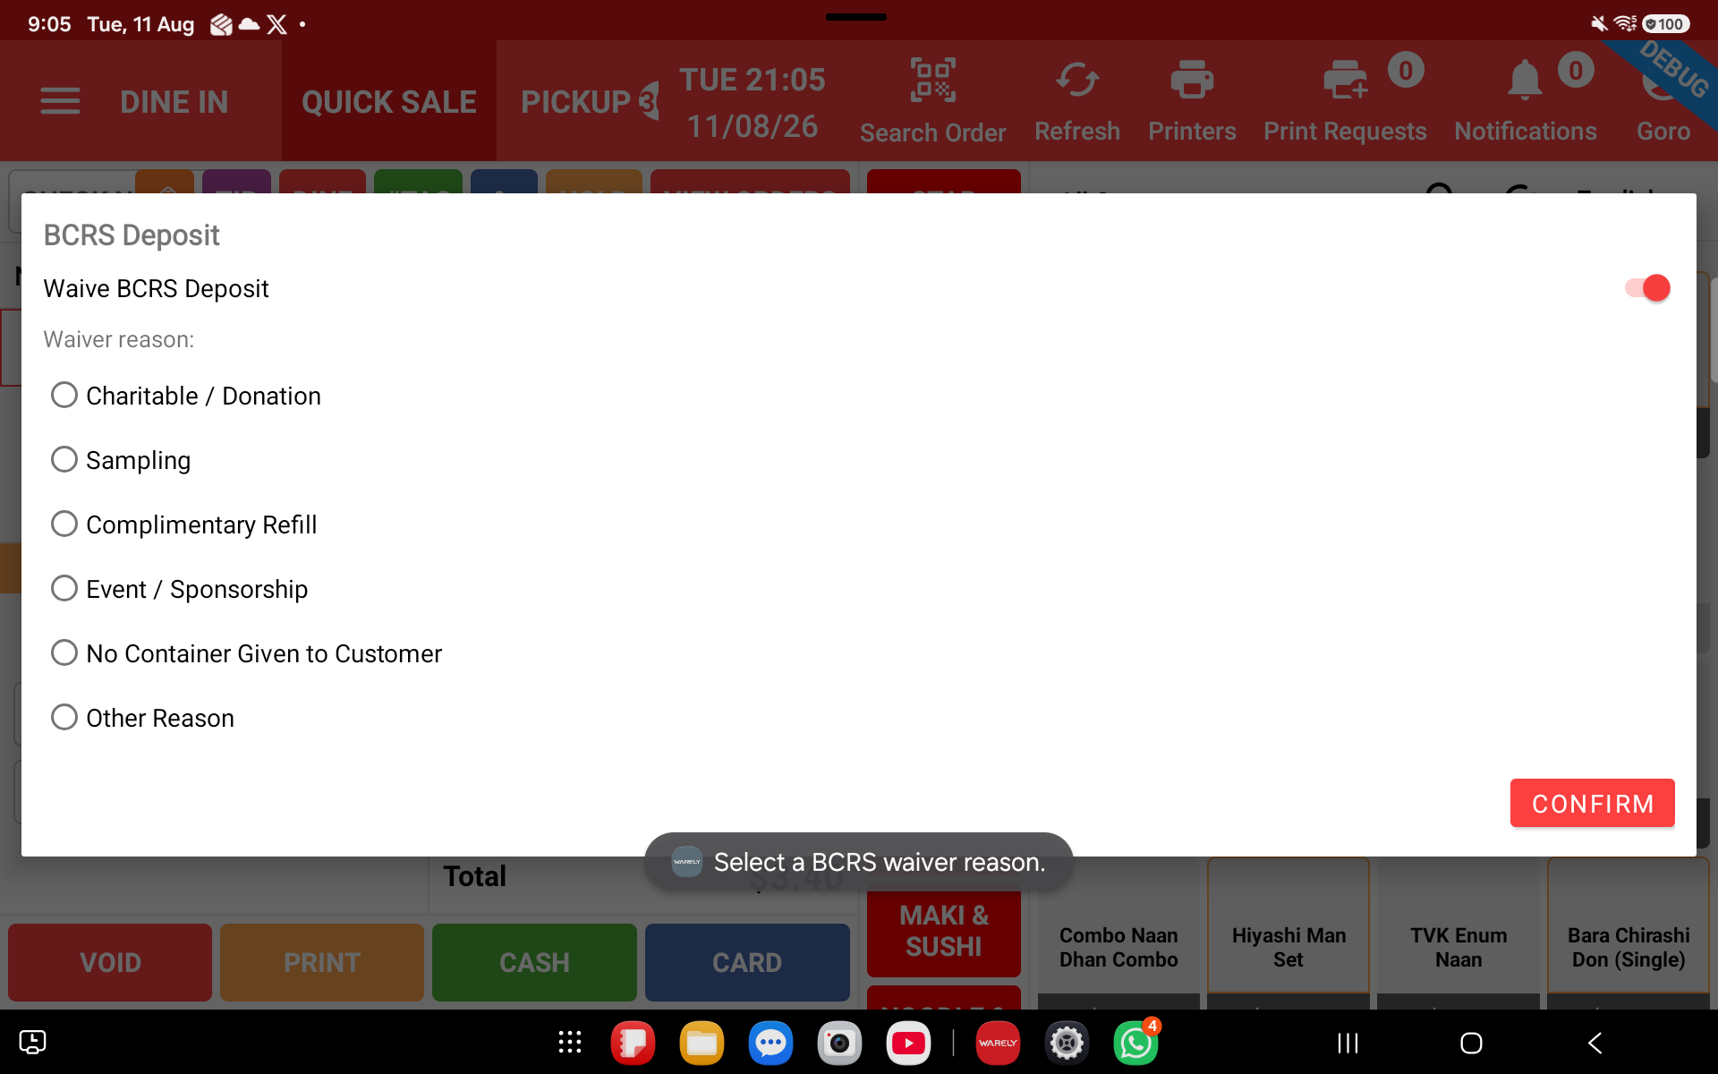The width and height of the screenshot is (1718, 1074).
Task: Tap the PRINT button
Action: [x=322, y=962]
